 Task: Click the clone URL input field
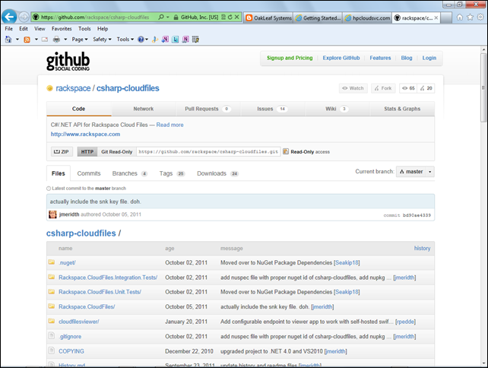pos(208,151)
